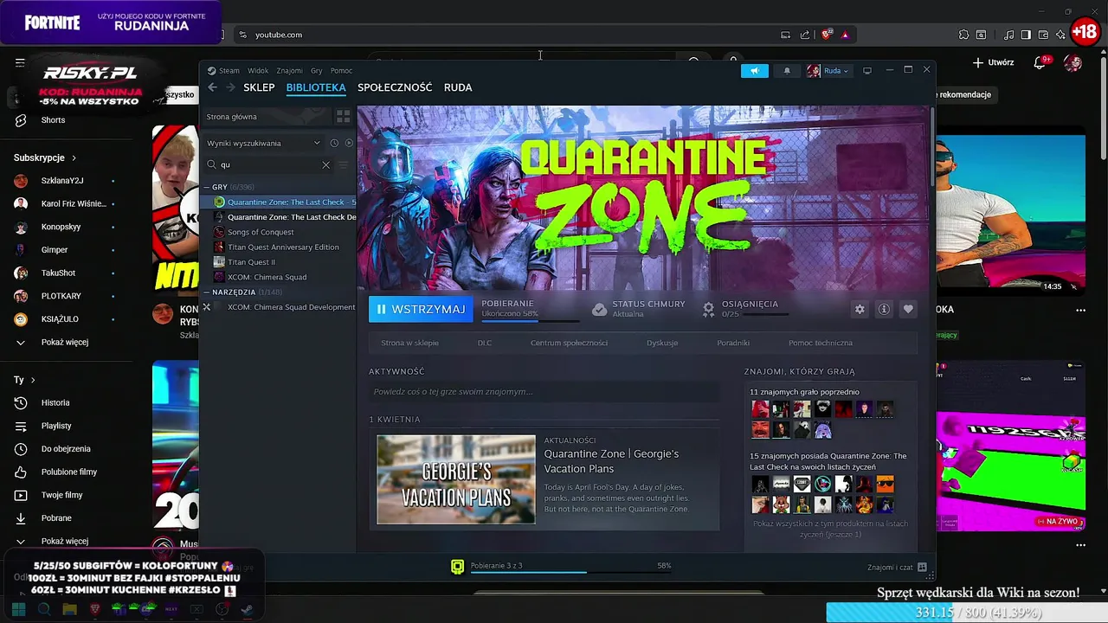The image size is (1108, 623).
Task: Open Wyniki wyszukiwania dropdown
Action: (263, 143)
